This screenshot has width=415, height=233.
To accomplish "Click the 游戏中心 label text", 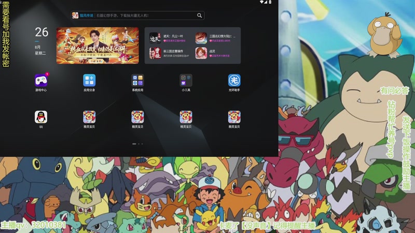I will pyautogui.click(x=41, y=90).
